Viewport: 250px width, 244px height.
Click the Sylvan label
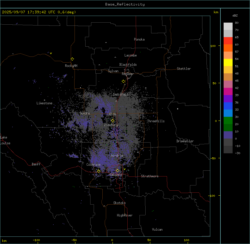click(113, 71)
